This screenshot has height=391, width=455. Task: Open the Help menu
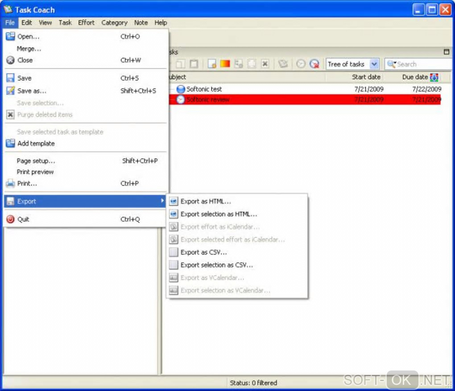coord(161,23)
